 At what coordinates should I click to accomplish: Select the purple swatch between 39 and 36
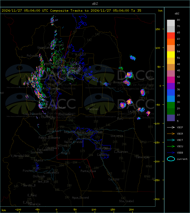[171, 86]
